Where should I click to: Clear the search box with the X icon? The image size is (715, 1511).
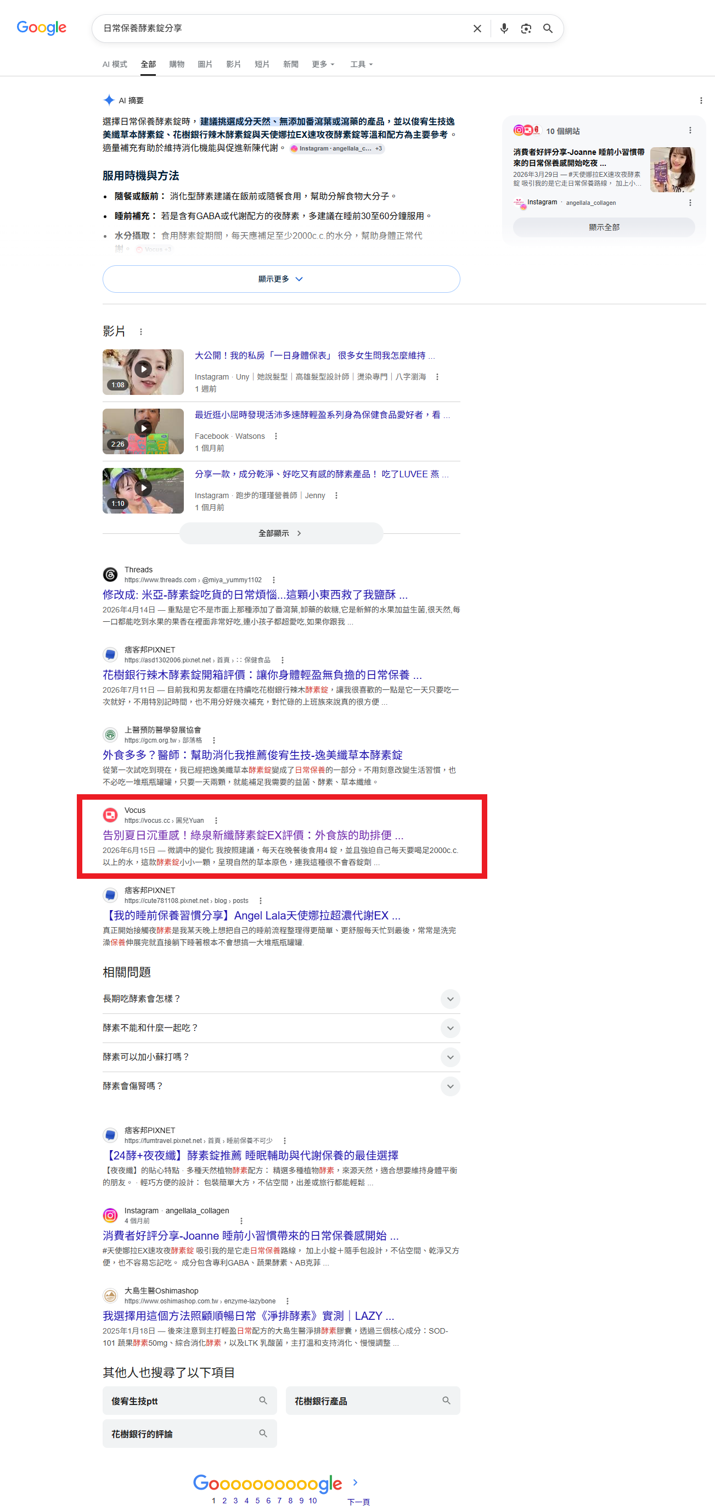tap(477, 29)
